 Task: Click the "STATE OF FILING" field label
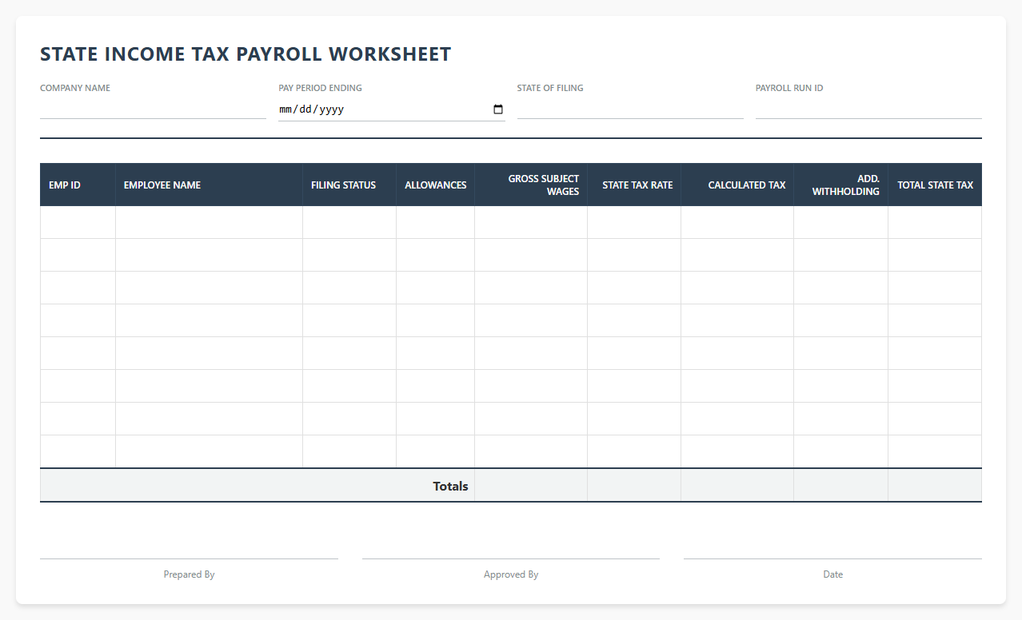click(x=550, y=88)
